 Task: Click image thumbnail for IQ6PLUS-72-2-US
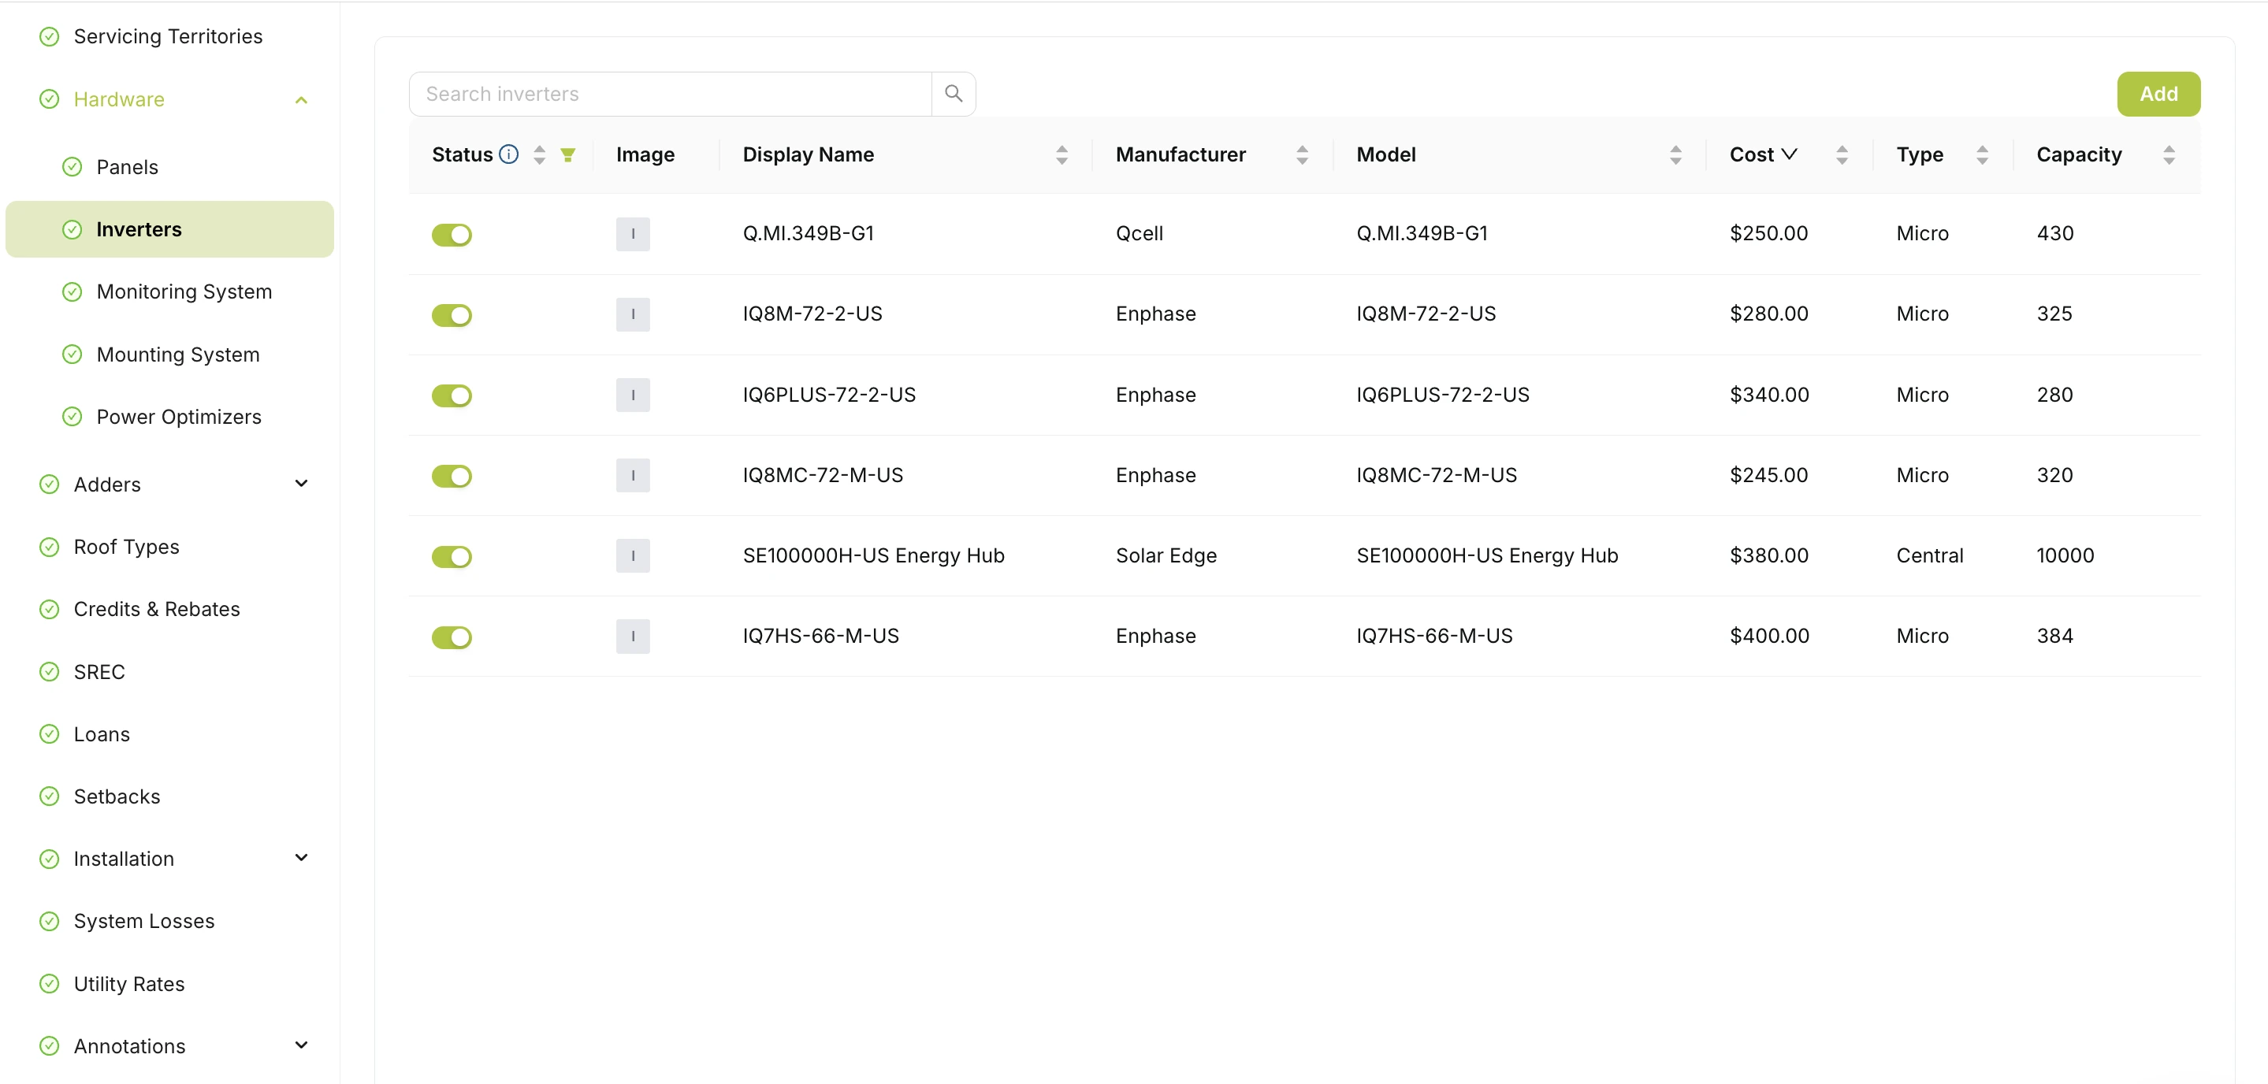633,395
